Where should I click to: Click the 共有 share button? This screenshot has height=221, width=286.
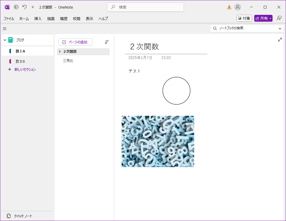click(x=263, y=18)
